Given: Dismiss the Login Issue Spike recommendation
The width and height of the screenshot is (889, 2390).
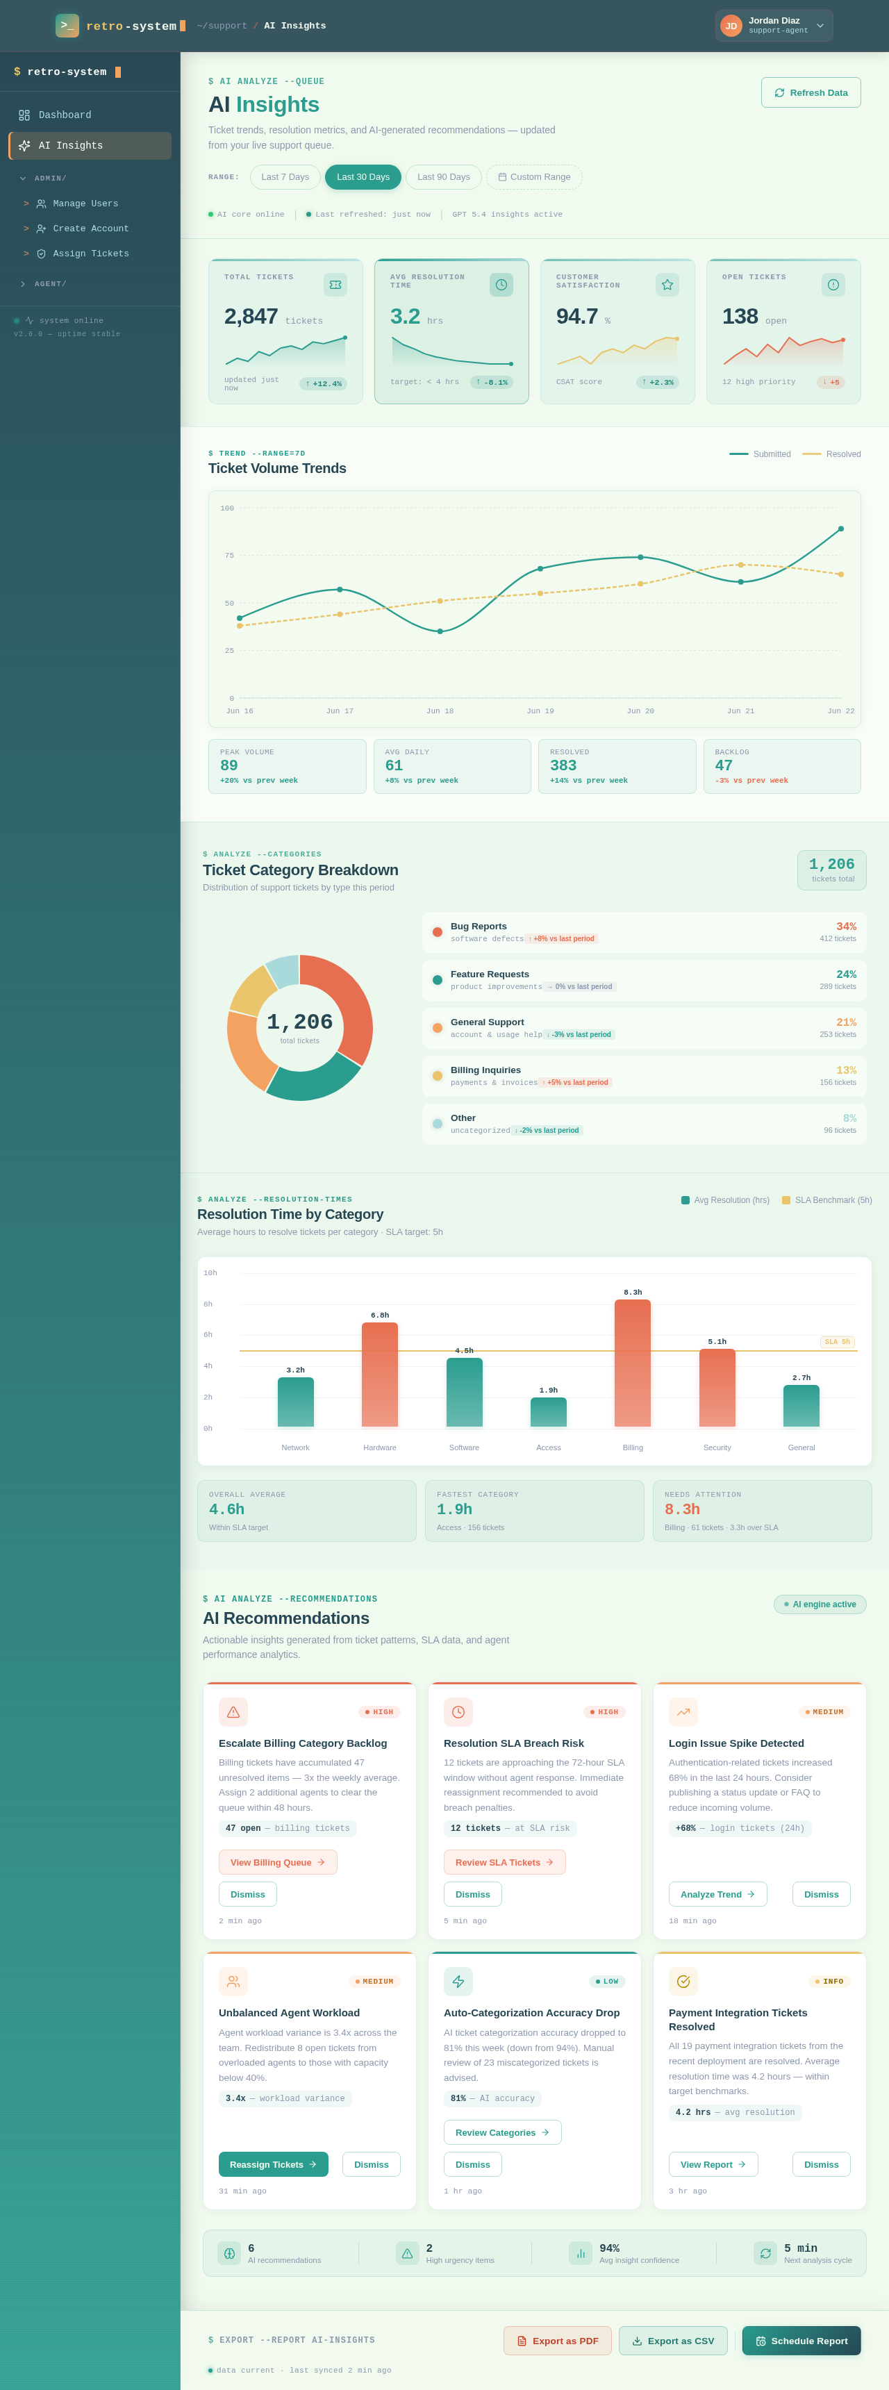Looking at the screenshot, I should (821, 1895).
